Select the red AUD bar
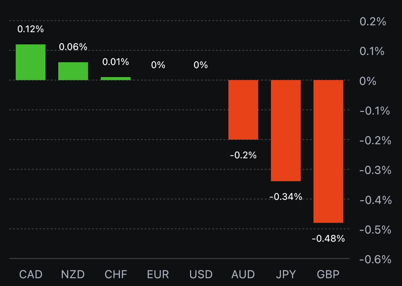Viewport: 402px width, 286px height. (x=243, y=110)
